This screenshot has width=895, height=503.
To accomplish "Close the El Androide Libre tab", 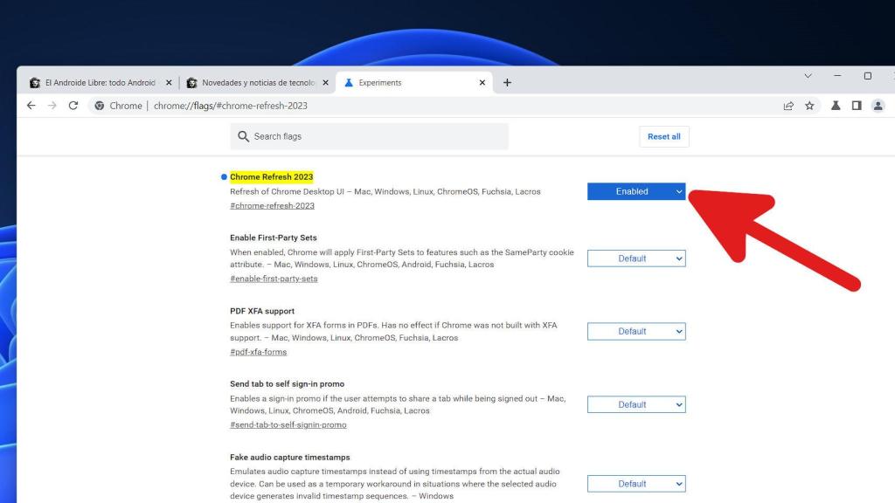I will [169, 83].
